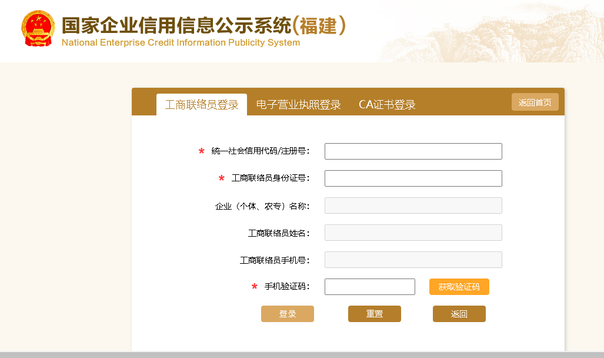
Task: Click the 手机验证码 input field
Action: click(x=369, y=287)
